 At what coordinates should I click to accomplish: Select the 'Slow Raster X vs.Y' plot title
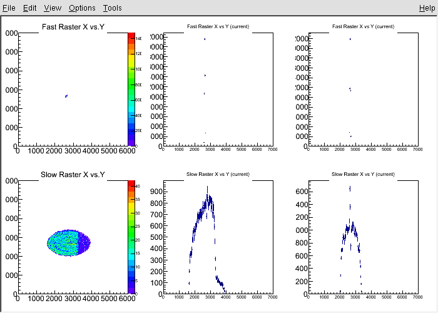click(x=73, y=175)
